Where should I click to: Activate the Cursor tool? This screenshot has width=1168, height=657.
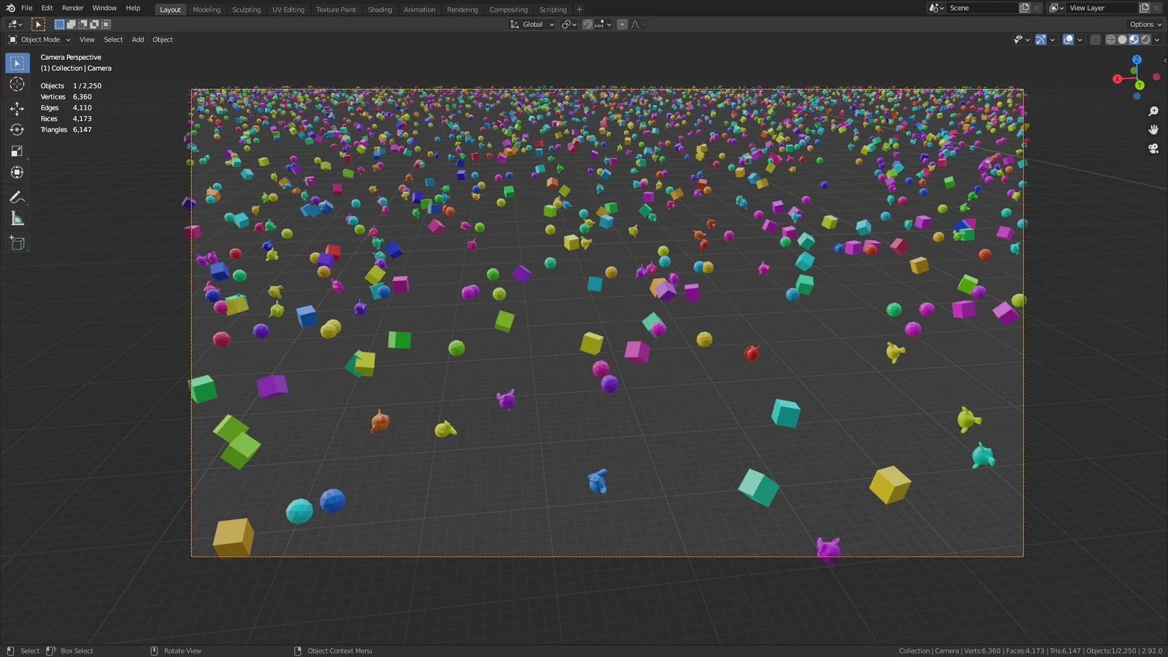16,85
